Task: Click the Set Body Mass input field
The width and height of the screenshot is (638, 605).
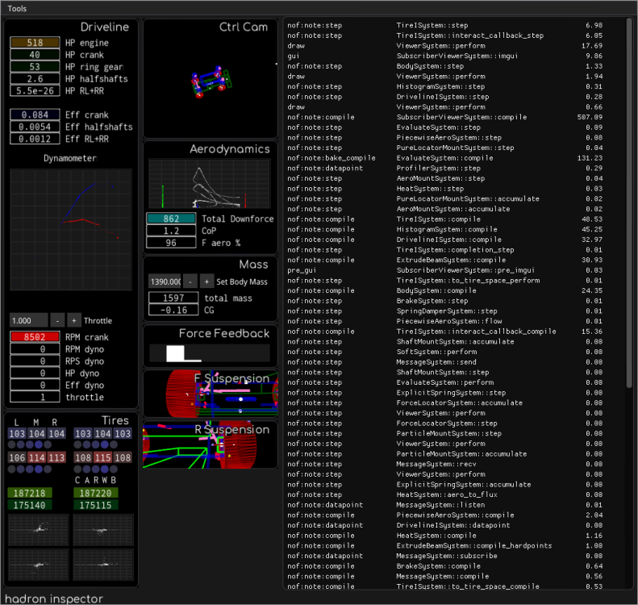Action: click(x=165, y=282)
